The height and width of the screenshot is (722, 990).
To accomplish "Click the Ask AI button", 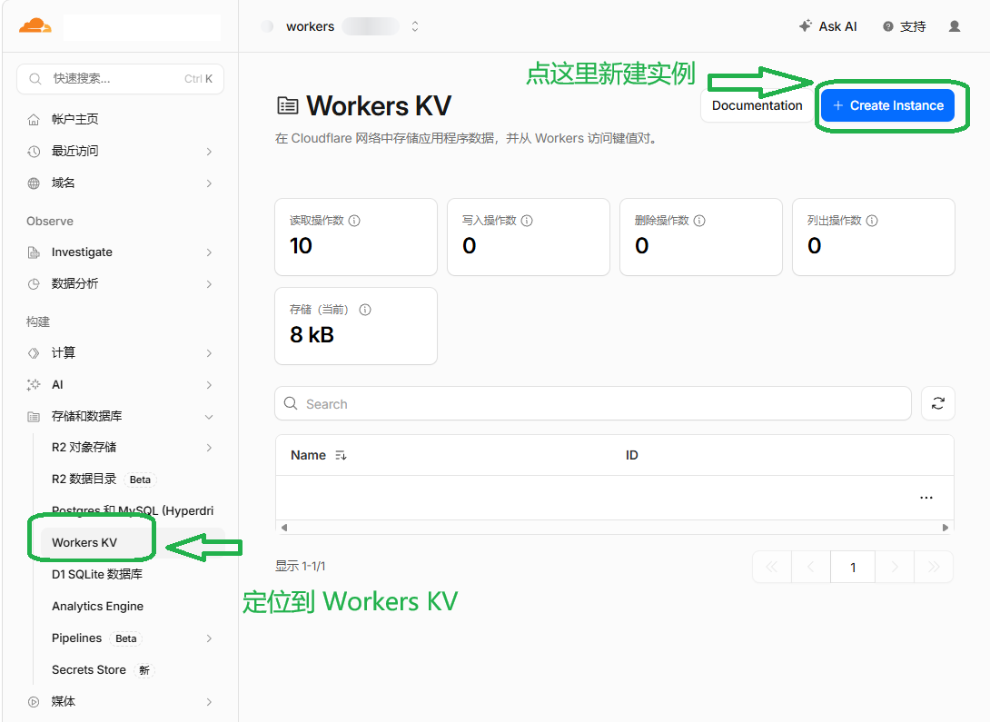I will [828, 25].
